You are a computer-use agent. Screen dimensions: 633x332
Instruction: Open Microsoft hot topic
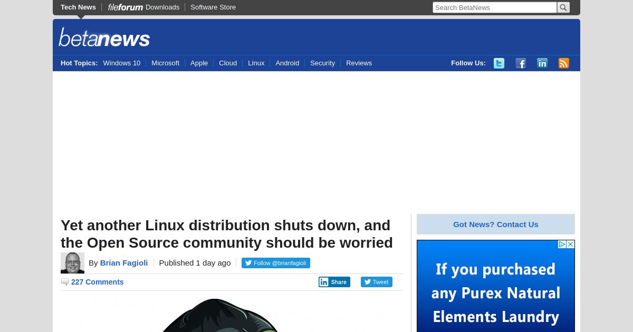(x=165, y=63)
